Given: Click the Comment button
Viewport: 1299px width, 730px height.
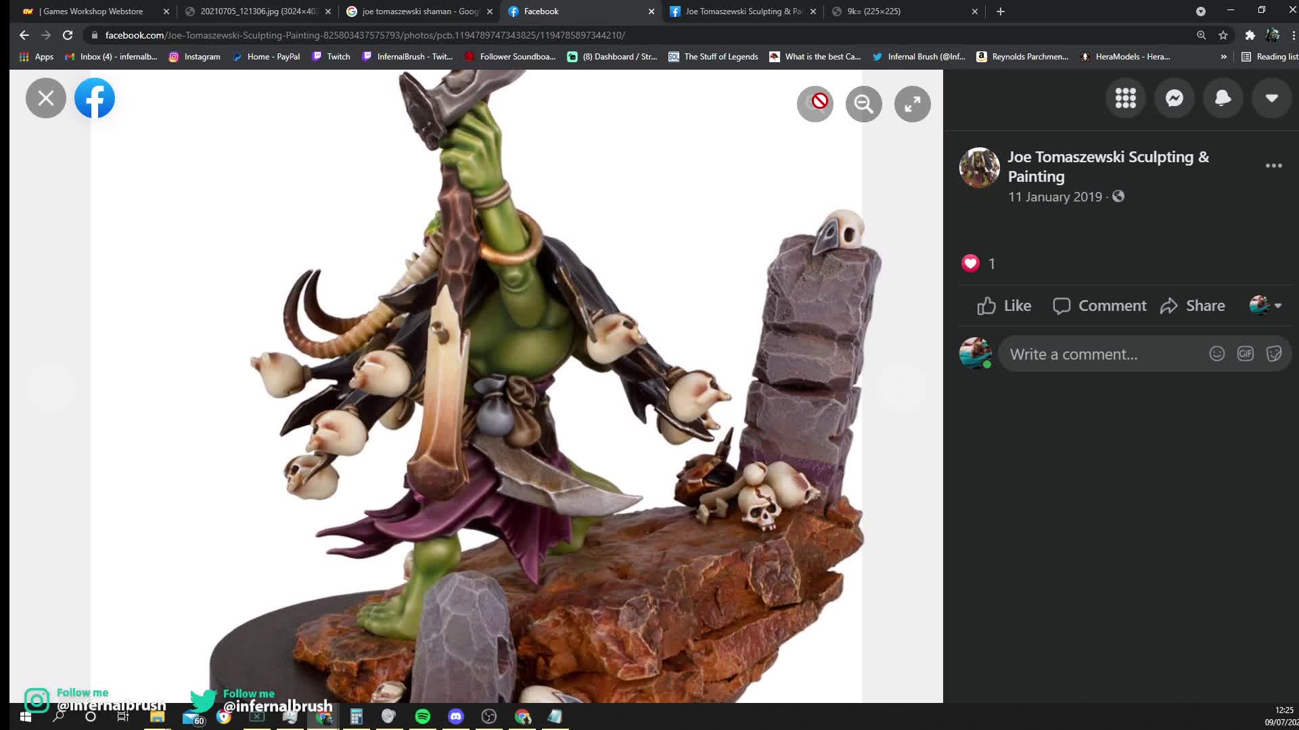Looking at the screenshot, I should (1099, 306).
